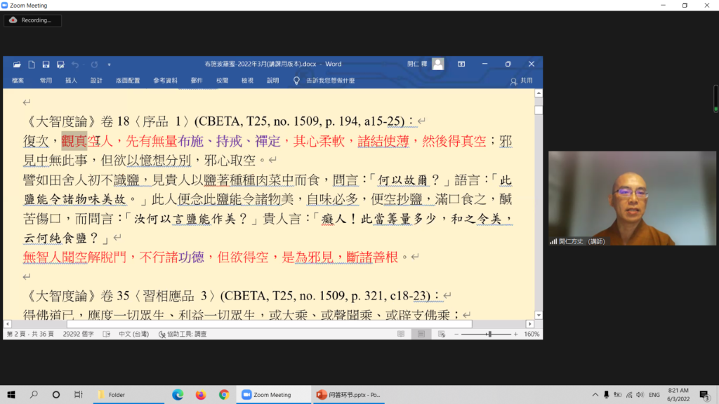Click the zoom slider in Word's status bar

(489, 334)
